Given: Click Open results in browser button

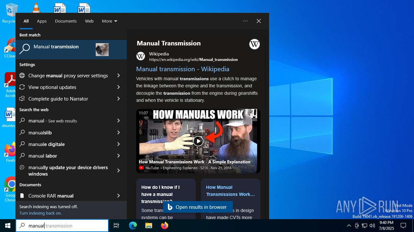Looking at the screenshot, I should tap(198, 207).
